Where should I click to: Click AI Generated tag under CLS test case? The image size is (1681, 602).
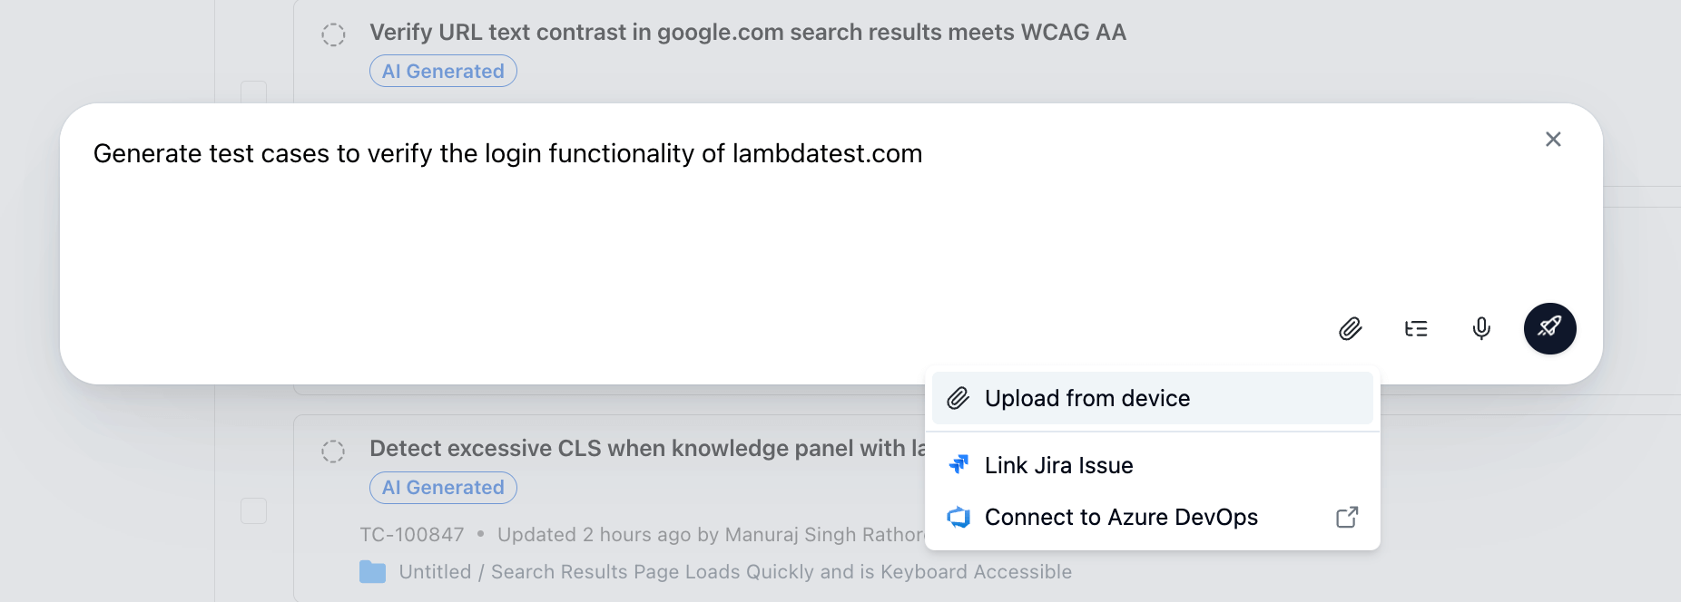[x=443, y=488]
